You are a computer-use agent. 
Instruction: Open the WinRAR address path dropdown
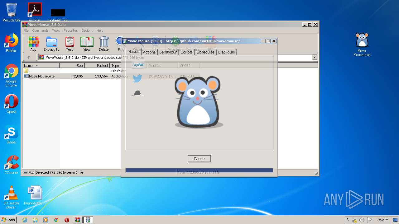point(315,57)
